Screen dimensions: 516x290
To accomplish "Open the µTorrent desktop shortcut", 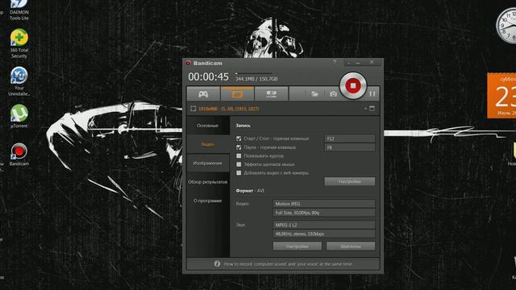I will coord(19,116).
